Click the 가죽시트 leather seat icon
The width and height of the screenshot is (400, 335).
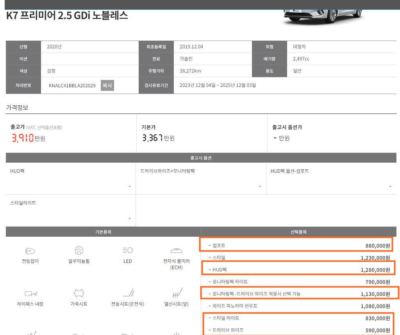click(79, 293)
